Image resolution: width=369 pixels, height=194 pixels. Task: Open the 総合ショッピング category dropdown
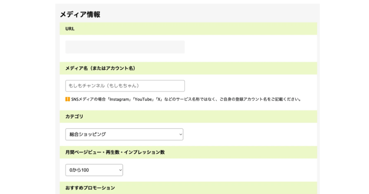(x=124, y=135)
